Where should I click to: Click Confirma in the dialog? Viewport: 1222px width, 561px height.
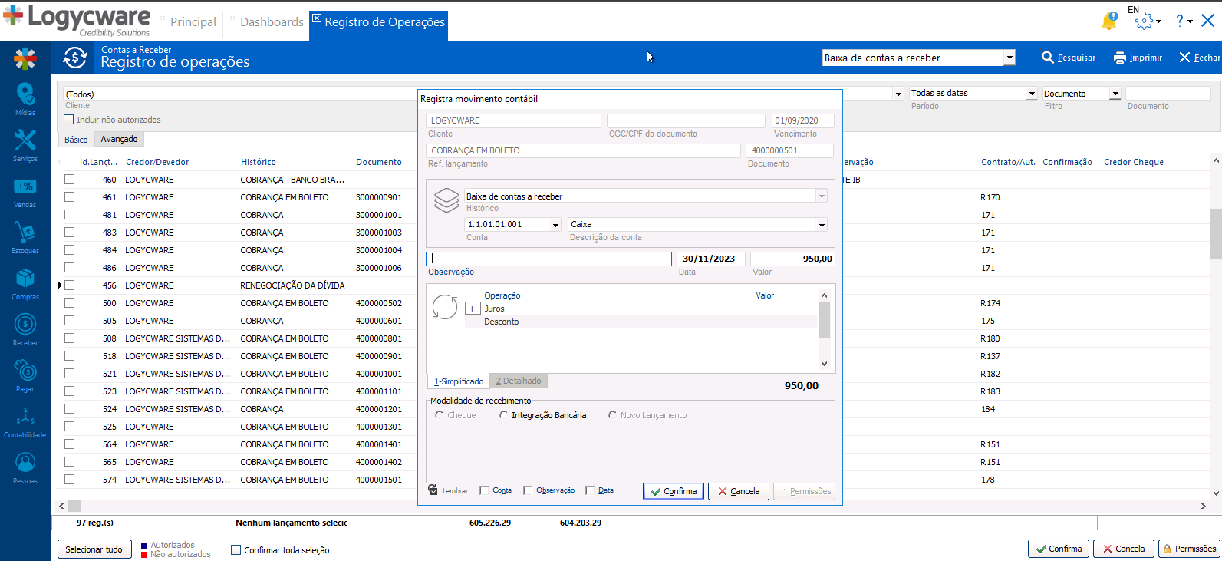pyautogui.click(x=674, y=491)
